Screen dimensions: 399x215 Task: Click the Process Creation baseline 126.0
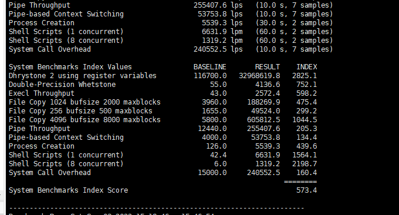217,146
